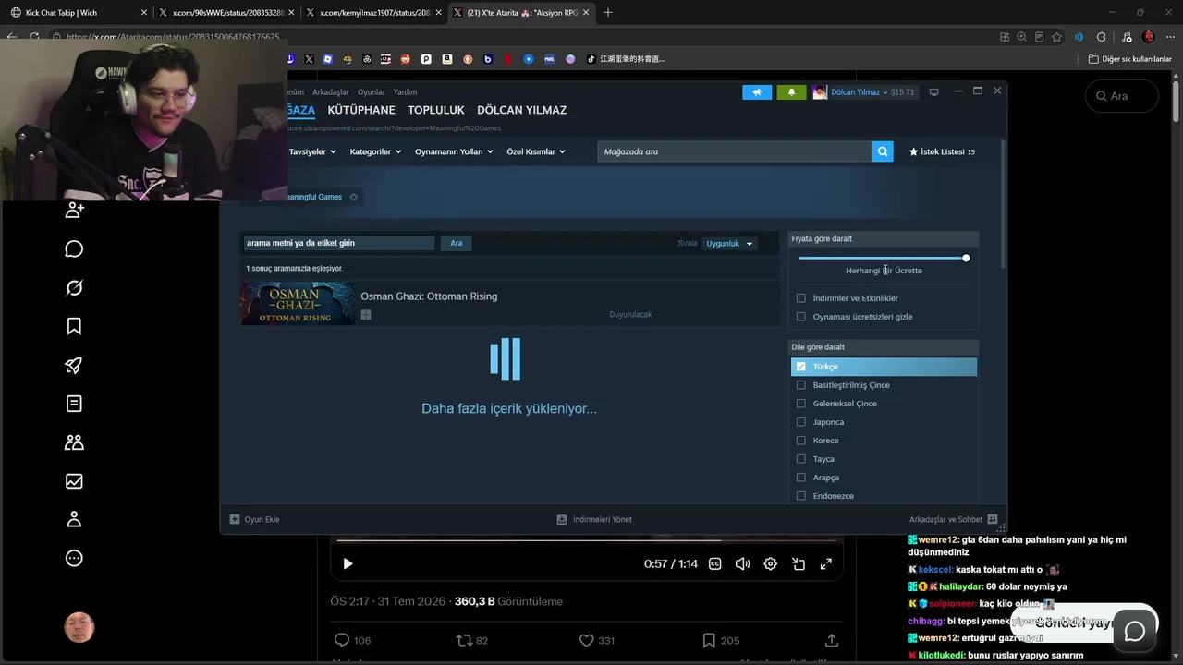
Task: Click the picture-in-picture icon on the video
Action: tap(799, 564)
